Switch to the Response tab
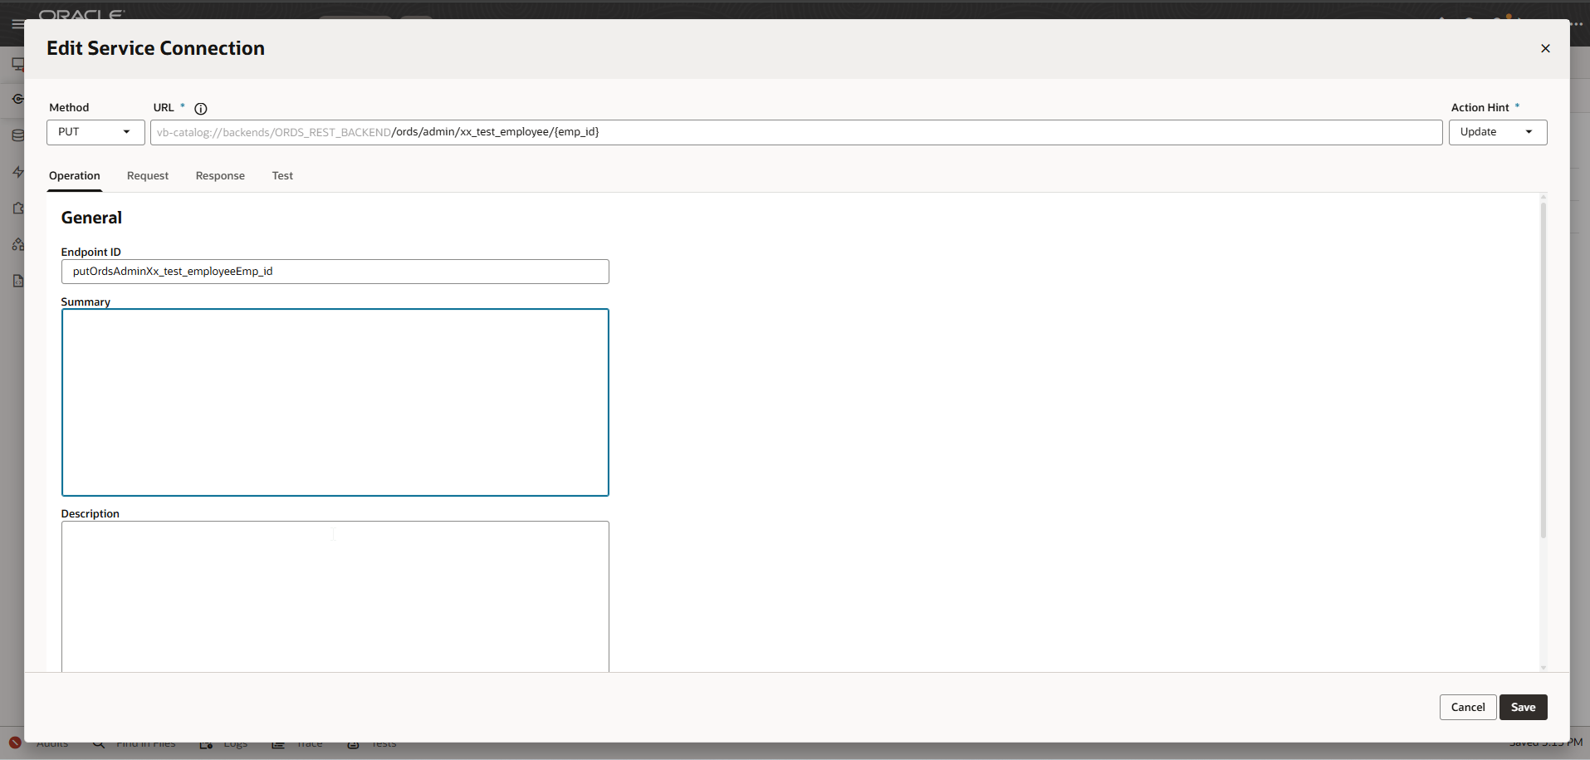This screenshot has height=760, width=1590. point(220,176)
